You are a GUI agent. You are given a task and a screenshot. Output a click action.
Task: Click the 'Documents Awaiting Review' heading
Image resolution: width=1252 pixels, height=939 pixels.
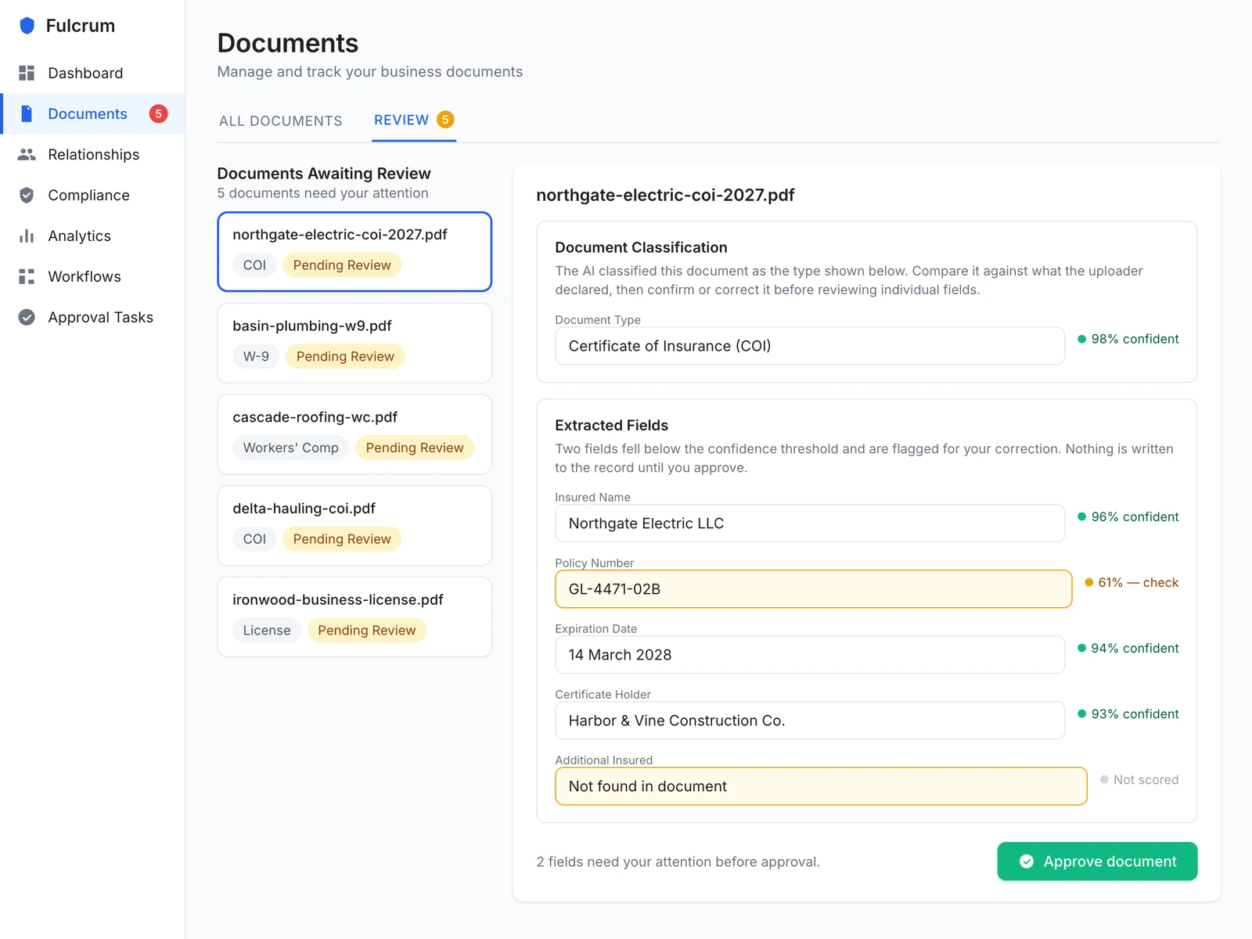[x=324, y=173]
